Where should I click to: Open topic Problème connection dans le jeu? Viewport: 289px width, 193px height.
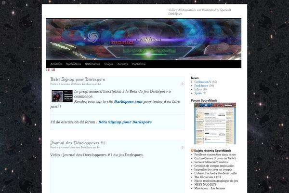click(x=215, y=154)
